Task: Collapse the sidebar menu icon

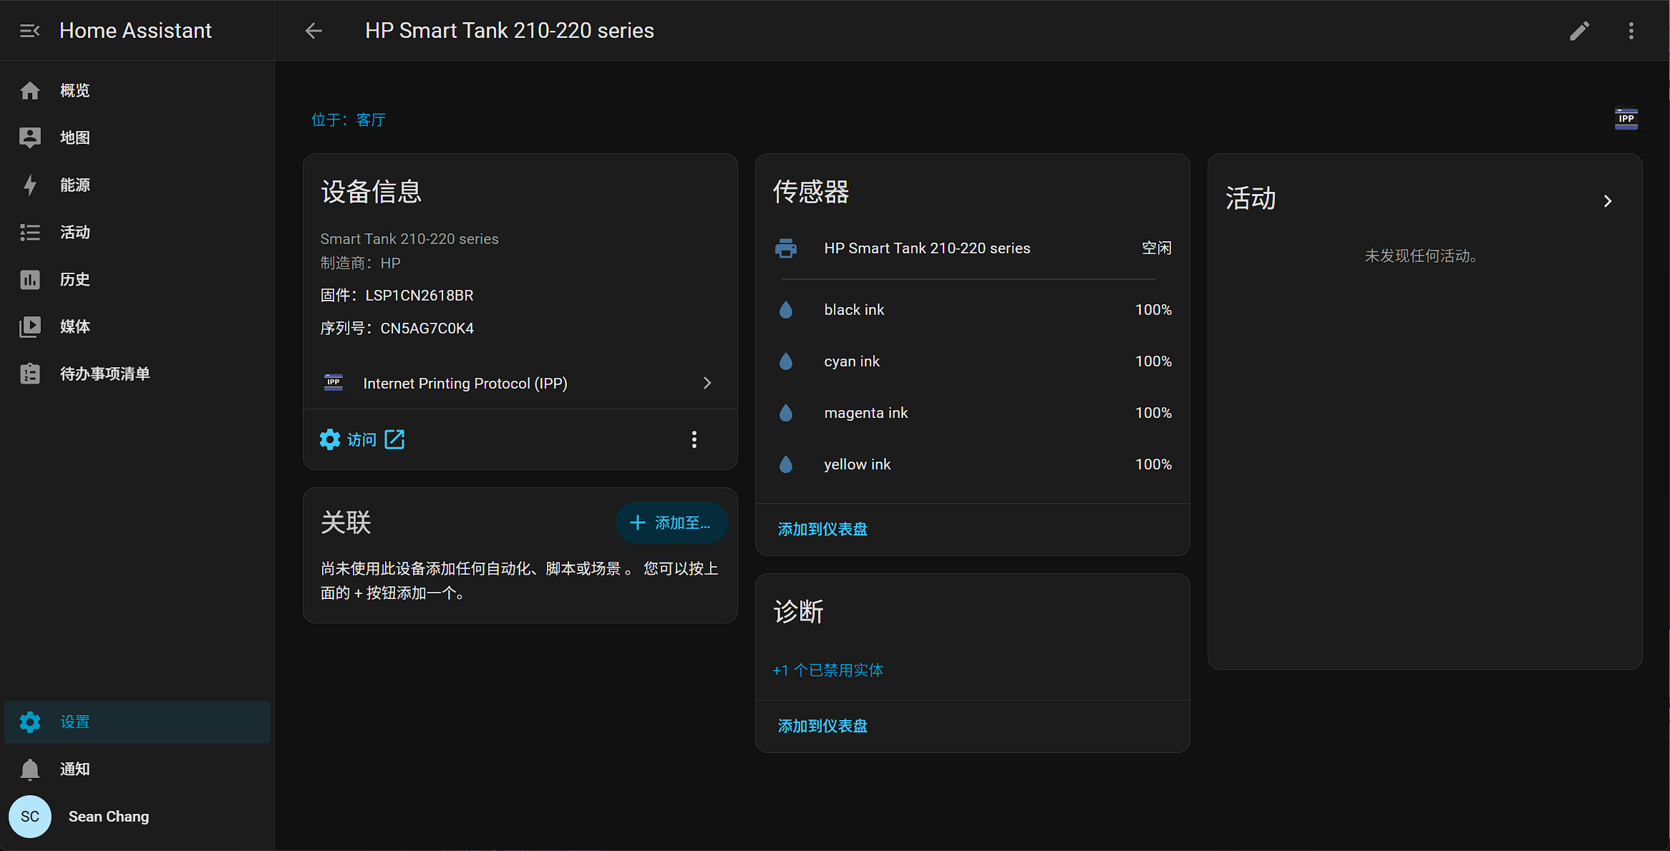Action: coord(29,31)
